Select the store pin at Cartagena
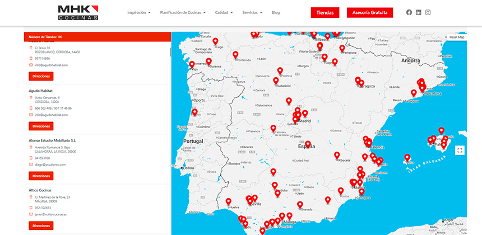 click(361, 192)
